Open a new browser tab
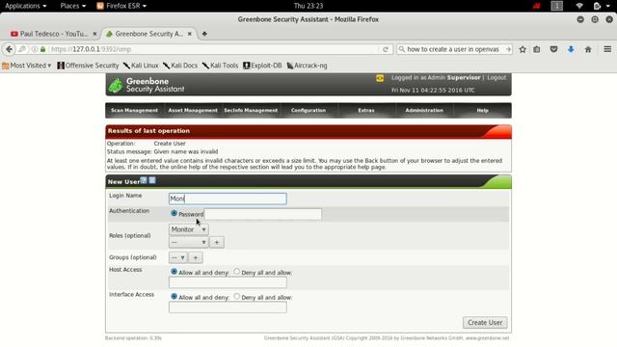617x347 pixels. point(204,34)
